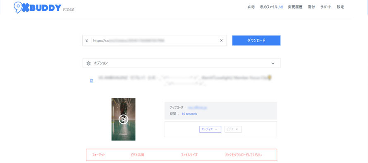Clear the URL with the X icon

point(221,41)
